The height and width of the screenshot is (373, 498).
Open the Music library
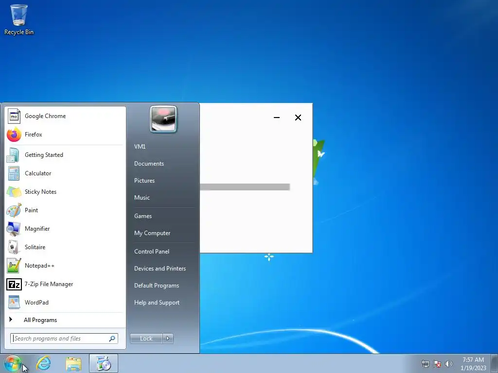[x=142, y=198]
